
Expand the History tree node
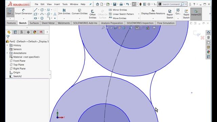pos(7,45)
